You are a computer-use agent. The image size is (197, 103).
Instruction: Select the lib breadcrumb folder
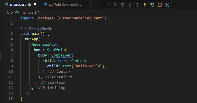(7, 13)
